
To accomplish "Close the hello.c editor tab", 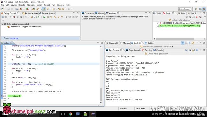I will [11, 43].
